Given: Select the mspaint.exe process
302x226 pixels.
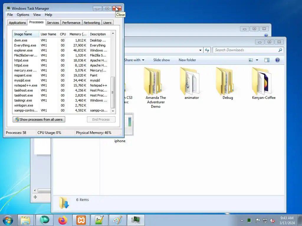Looking at the screenshot, I should click(x=61, y=75).
